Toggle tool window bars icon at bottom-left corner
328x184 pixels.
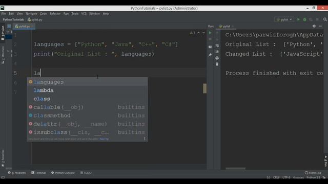click(x=3, y=177)
